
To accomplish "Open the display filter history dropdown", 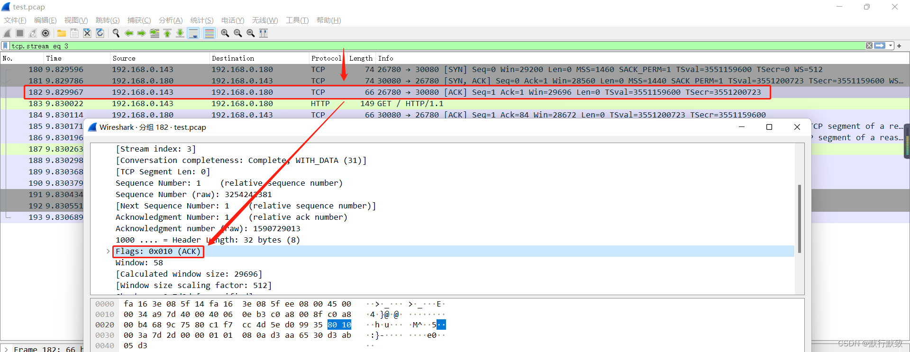I will coord(891,46).
